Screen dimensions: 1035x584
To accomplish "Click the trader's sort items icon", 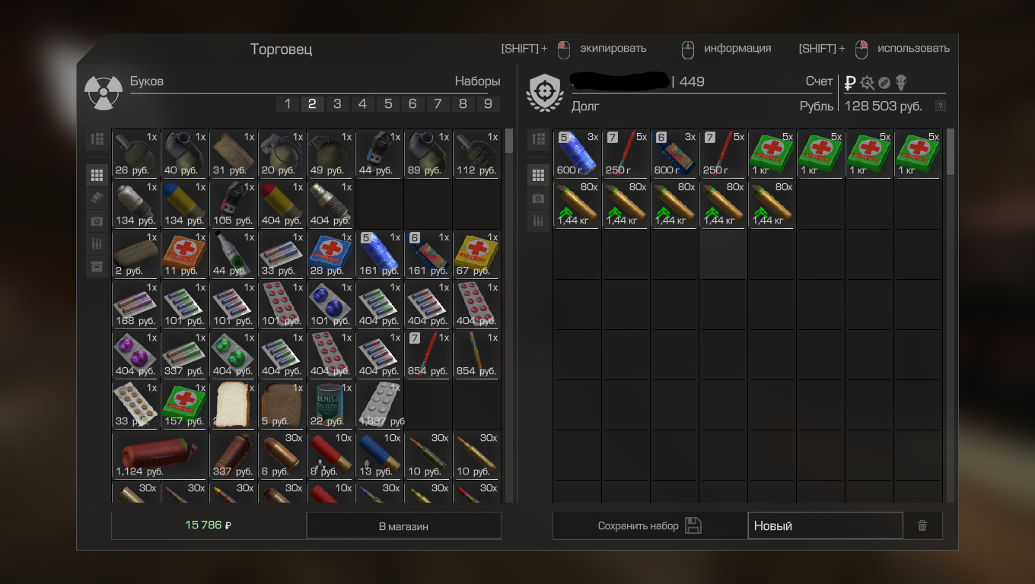I will point(97,139).
